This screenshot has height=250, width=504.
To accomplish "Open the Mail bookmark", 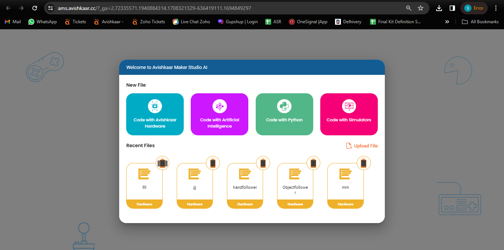I will click(13, 22).
